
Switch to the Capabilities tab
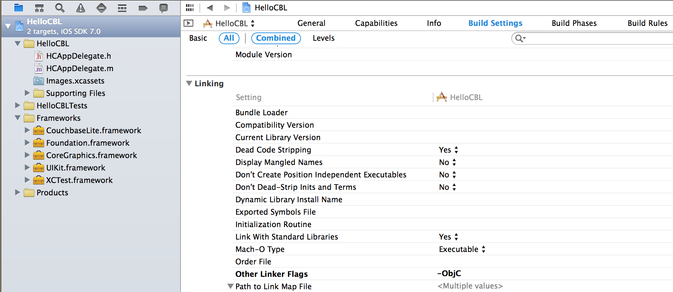coord(376,23)
